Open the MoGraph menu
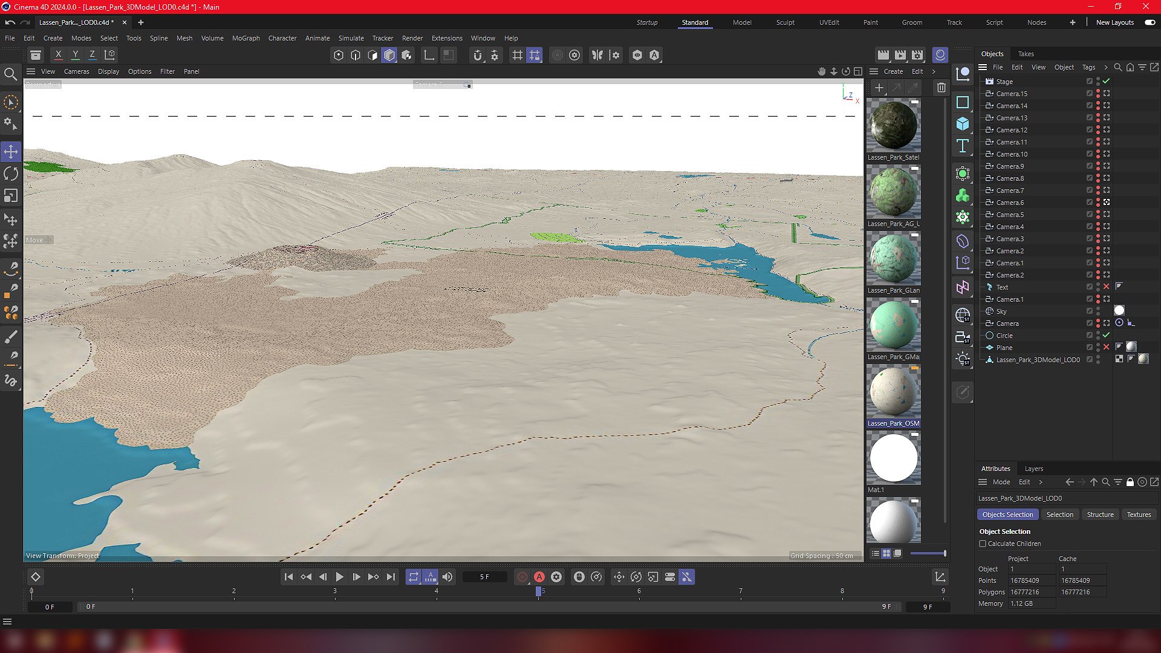 [246, 38]
